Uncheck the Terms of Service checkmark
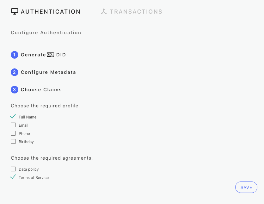 pos(13,177)
